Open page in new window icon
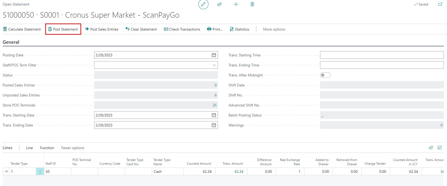The height and width of the screenshot is (186, 447). click(440, 4)
